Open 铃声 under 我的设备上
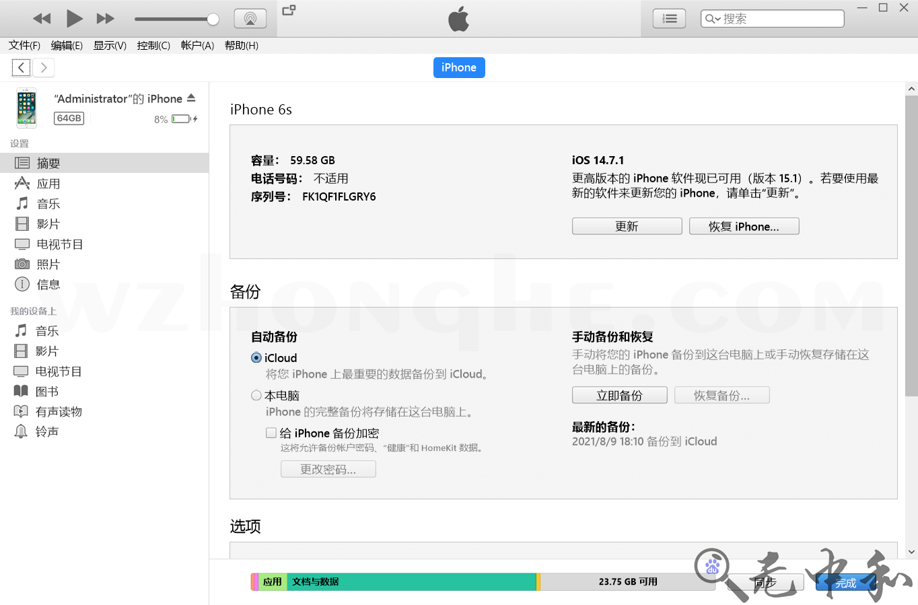The width and height of the screenshot is (918, 605). click(x=48, y=431)
